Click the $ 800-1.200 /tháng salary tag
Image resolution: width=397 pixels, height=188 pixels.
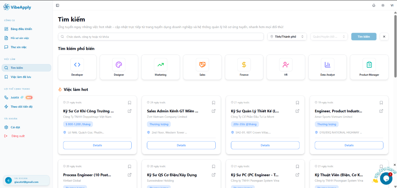78,124
